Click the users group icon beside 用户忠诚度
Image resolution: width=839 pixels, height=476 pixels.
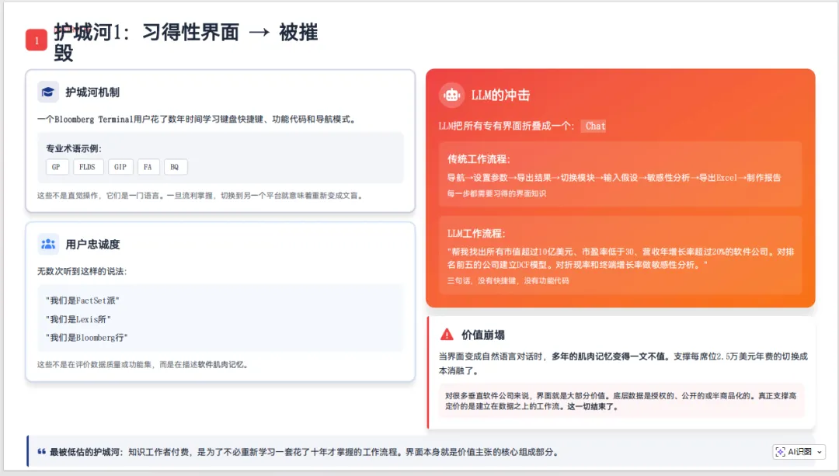[48, 244]
